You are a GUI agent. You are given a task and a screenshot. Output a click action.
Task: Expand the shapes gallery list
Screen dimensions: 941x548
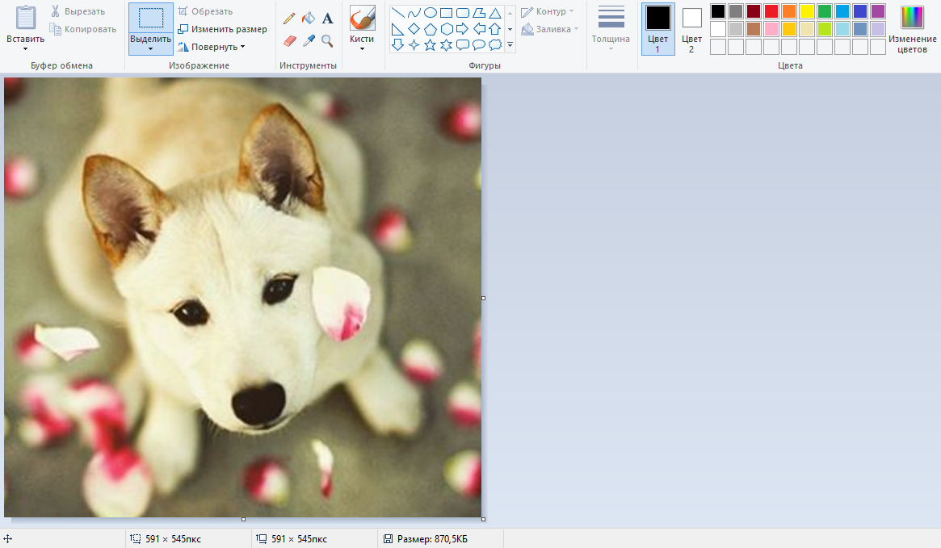510,45
